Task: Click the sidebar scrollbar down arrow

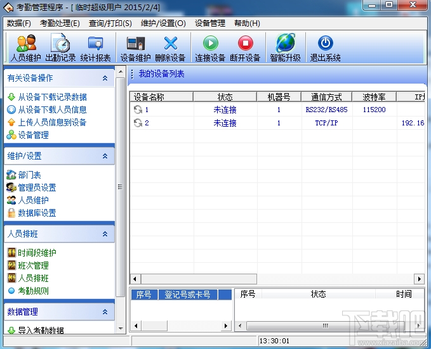Action: [x=121, y=329]
